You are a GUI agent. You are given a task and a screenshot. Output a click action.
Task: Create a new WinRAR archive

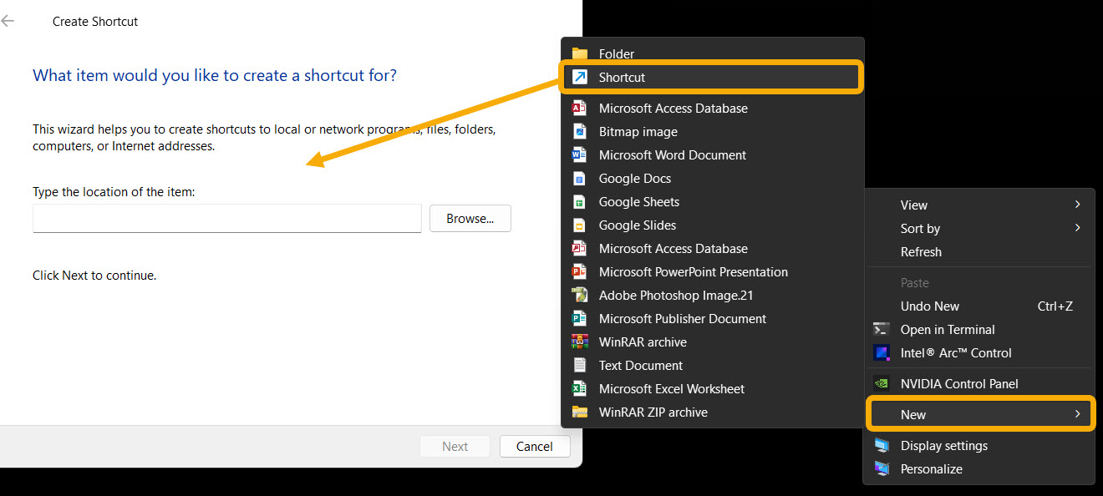pos(642,342)
